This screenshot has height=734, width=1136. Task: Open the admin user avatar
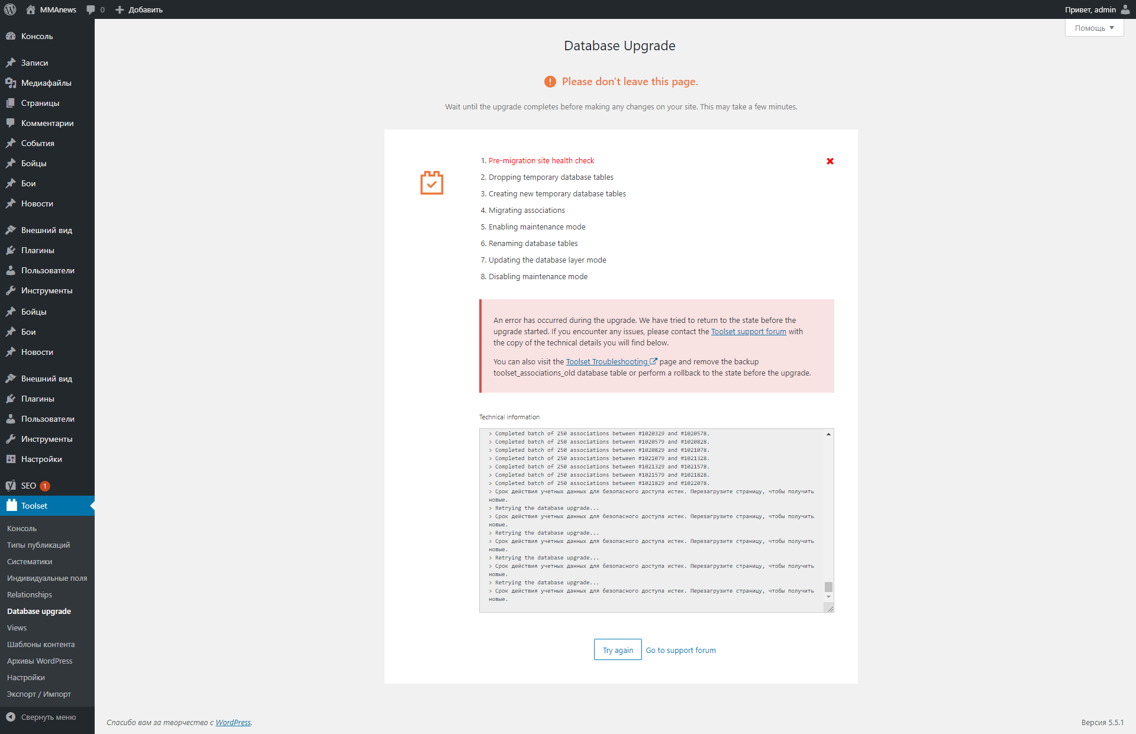point(1125,9)
